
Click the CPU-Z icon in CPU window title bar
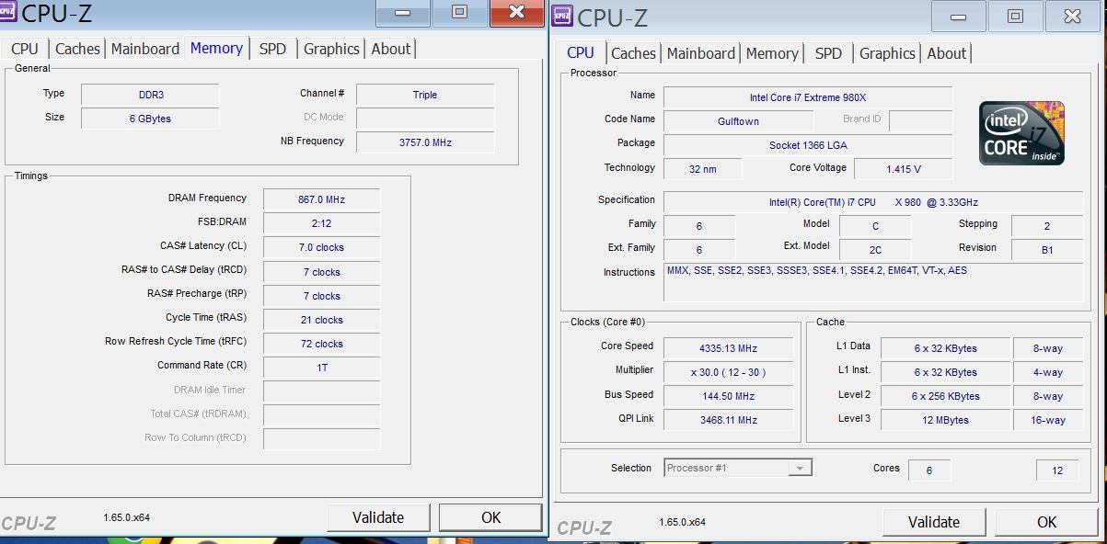point(562,17)
